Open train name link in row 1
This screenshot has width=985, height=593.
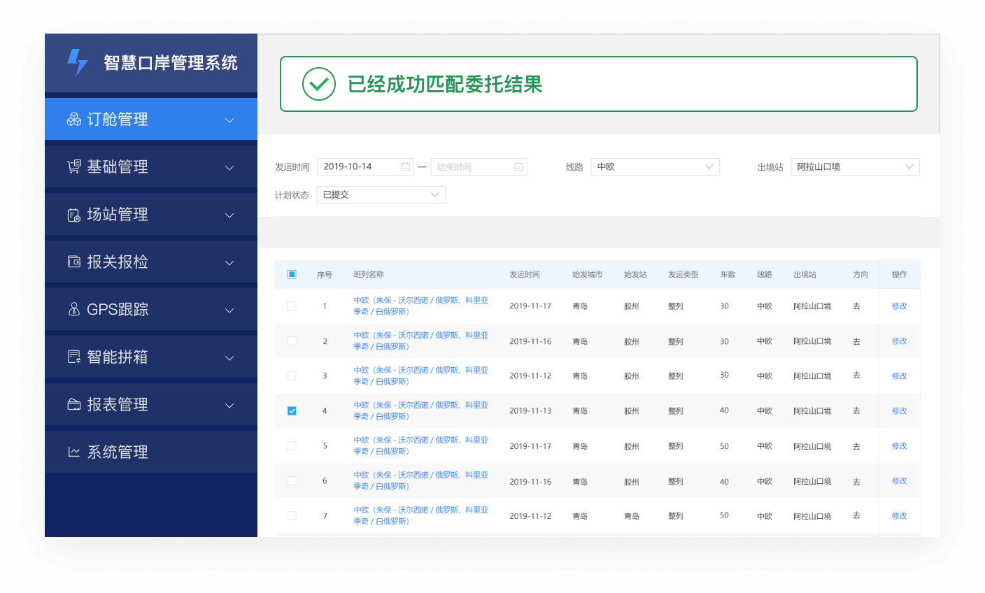[x=420, y=306]
